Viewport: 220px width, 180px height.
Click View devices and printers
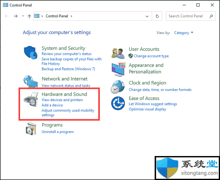point(62,100)
